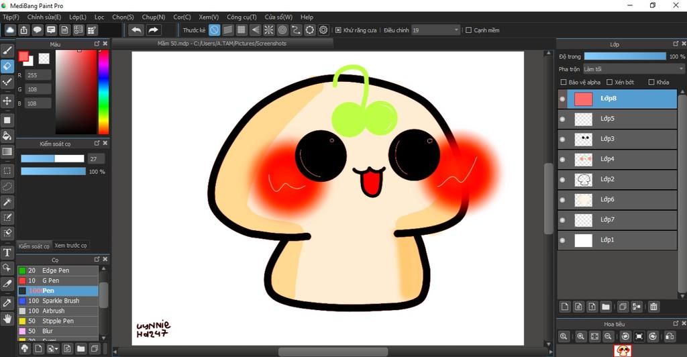The image size is (687, 357).
Task: Enable Xén bớt checkbox
Action: [x=609, y=82]
